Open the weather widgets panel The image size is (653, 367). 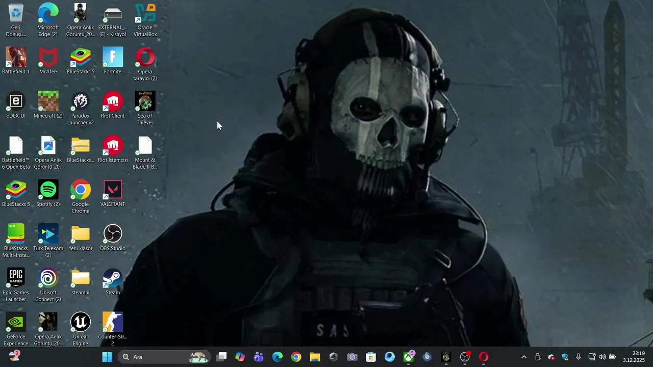[x=14, y=356]
